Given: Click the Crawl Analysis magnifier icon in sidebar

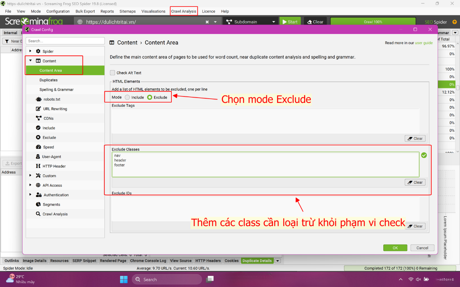Looking at the screenshot, I should tap(38, 214).
